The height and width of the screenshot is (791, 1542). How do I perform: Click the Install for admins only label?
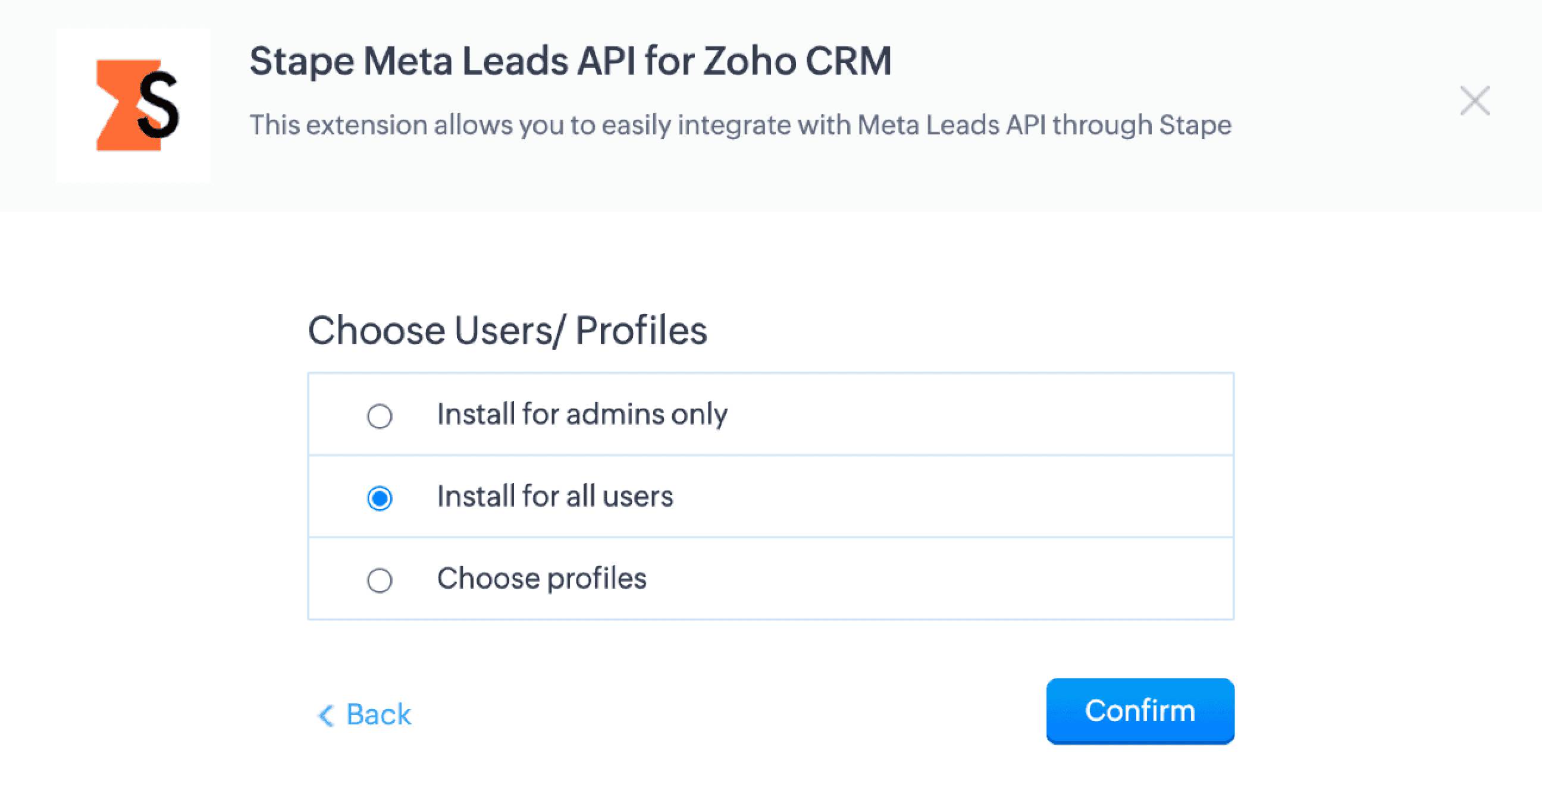coord(582,414)
